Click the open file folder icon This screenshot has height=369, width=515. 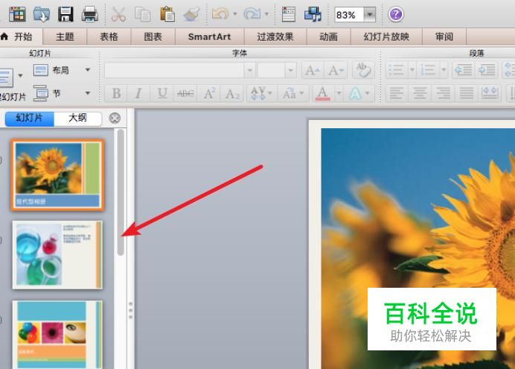point(42,14)
